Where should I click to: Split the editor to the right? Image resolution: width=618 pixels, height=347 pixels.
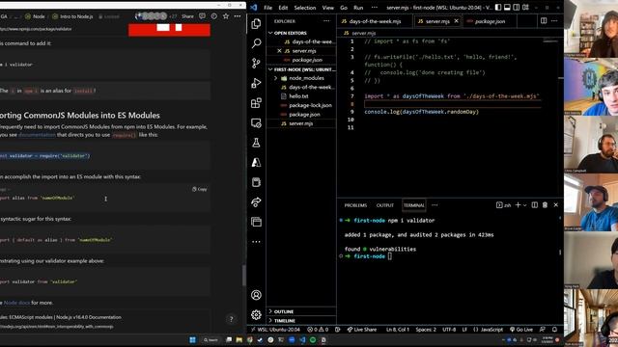click(x=544, y=21)
